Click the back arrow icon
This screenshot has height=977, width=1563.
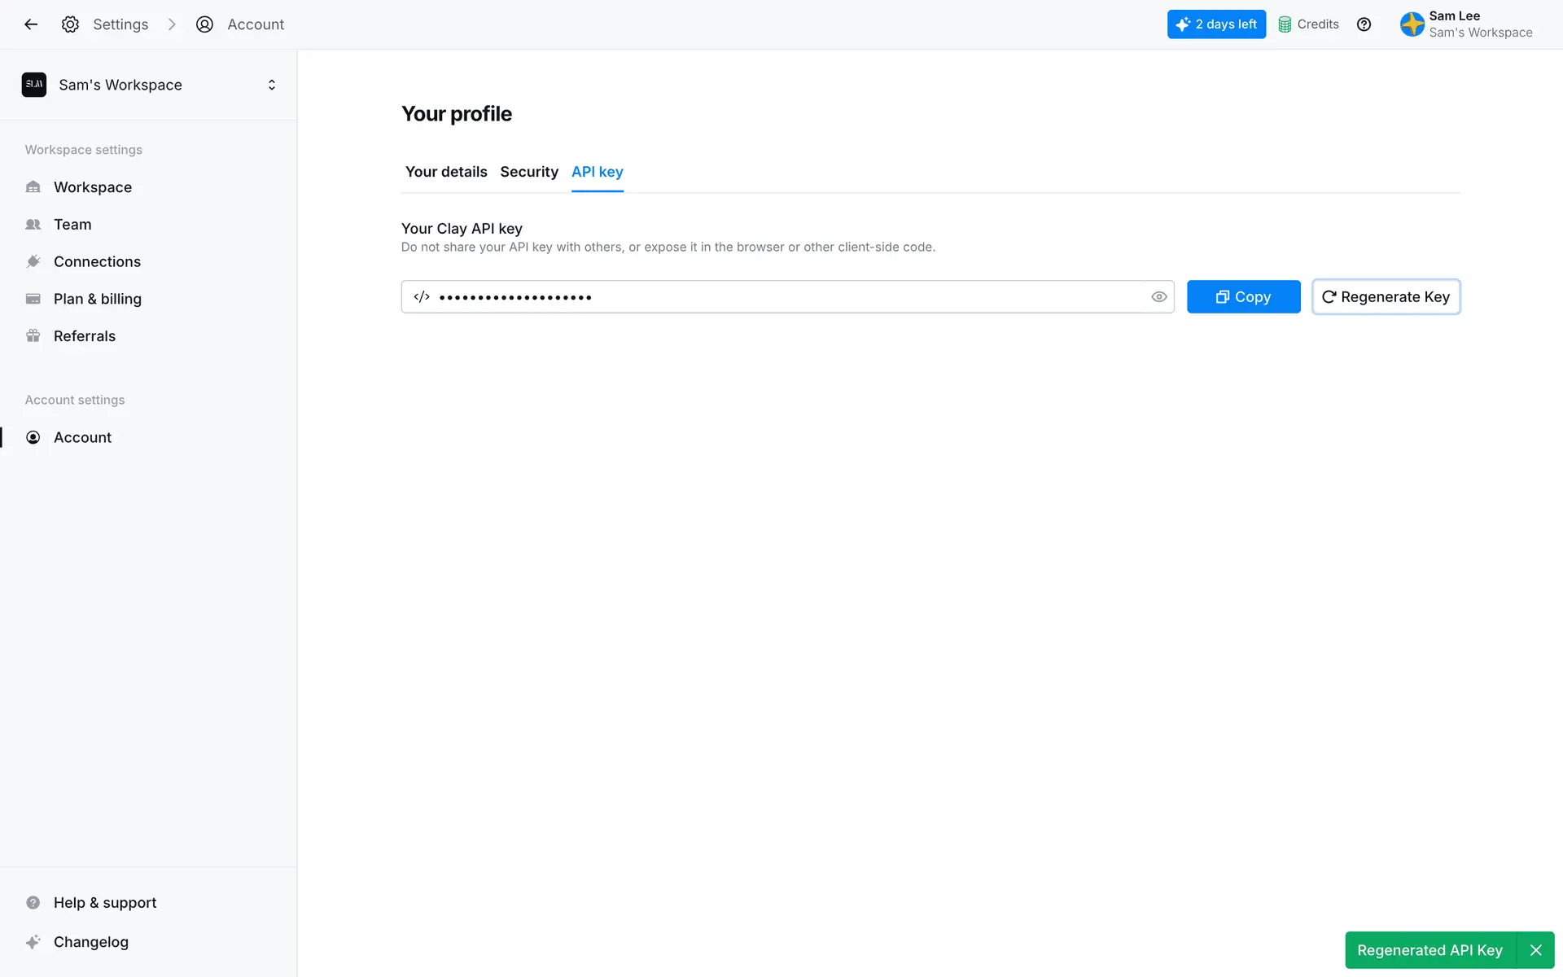tap(31, 24)
